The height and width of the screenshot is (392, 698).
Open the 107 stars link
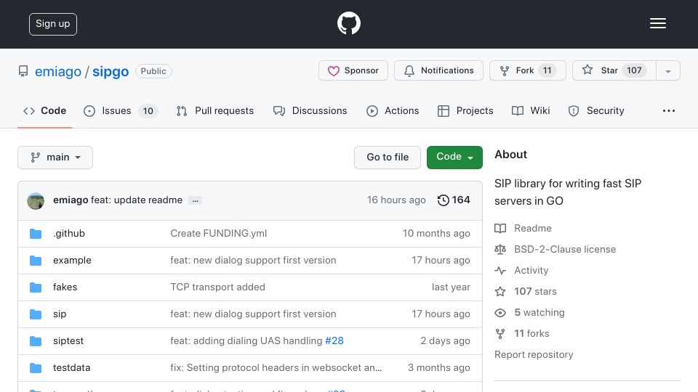(x=535, y=292)
